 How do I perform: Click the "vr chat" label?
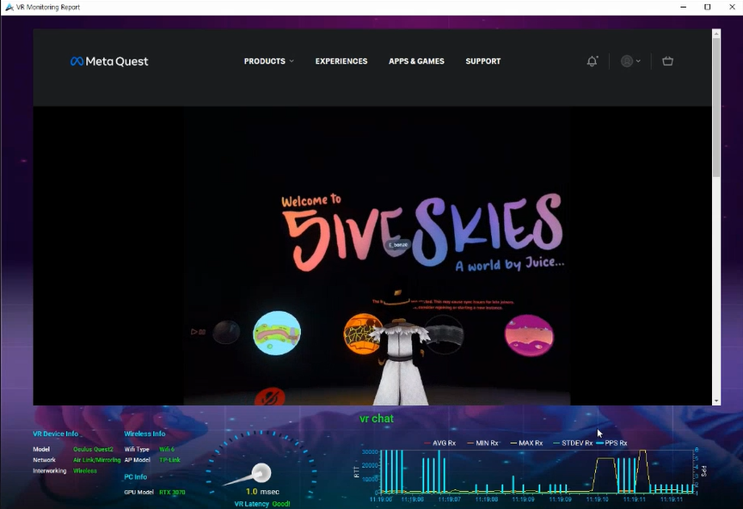[377, 419]
